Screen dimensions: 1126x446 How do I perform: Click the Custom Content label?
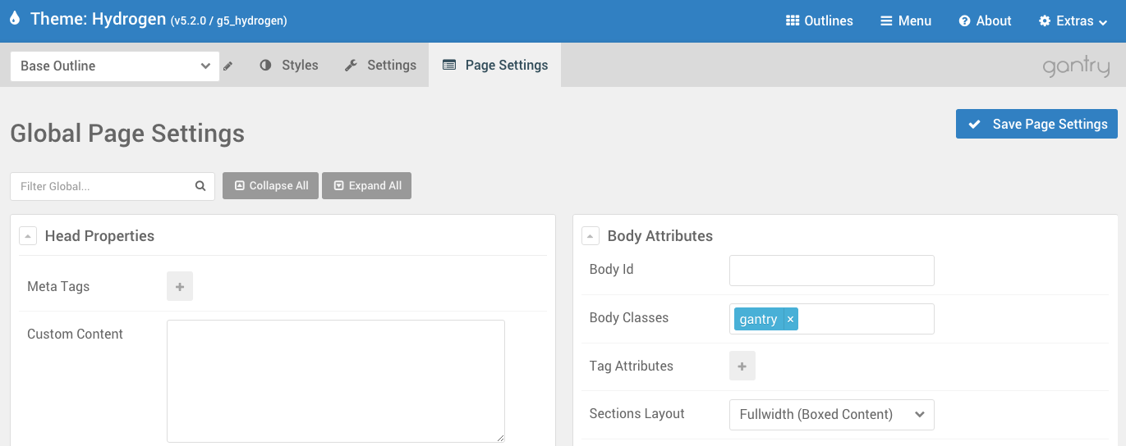[x=75, y=334]
